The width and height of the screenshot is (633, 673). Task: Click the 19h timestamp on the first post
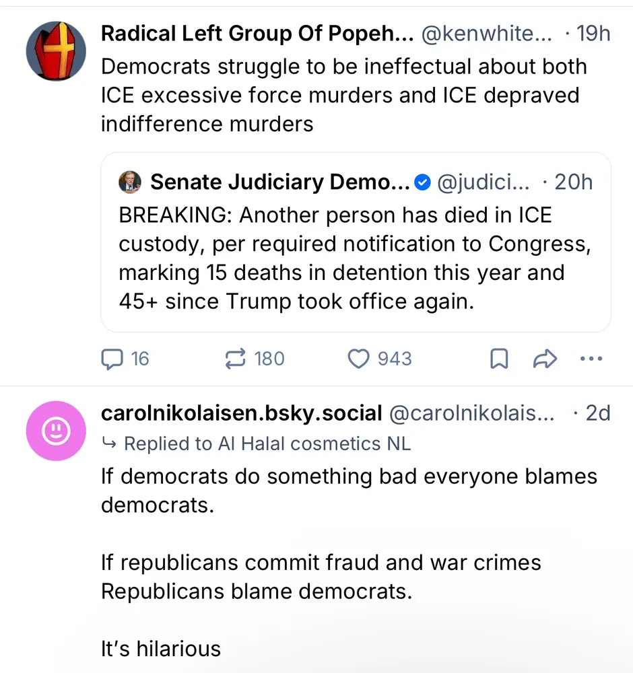pos(593,34)
